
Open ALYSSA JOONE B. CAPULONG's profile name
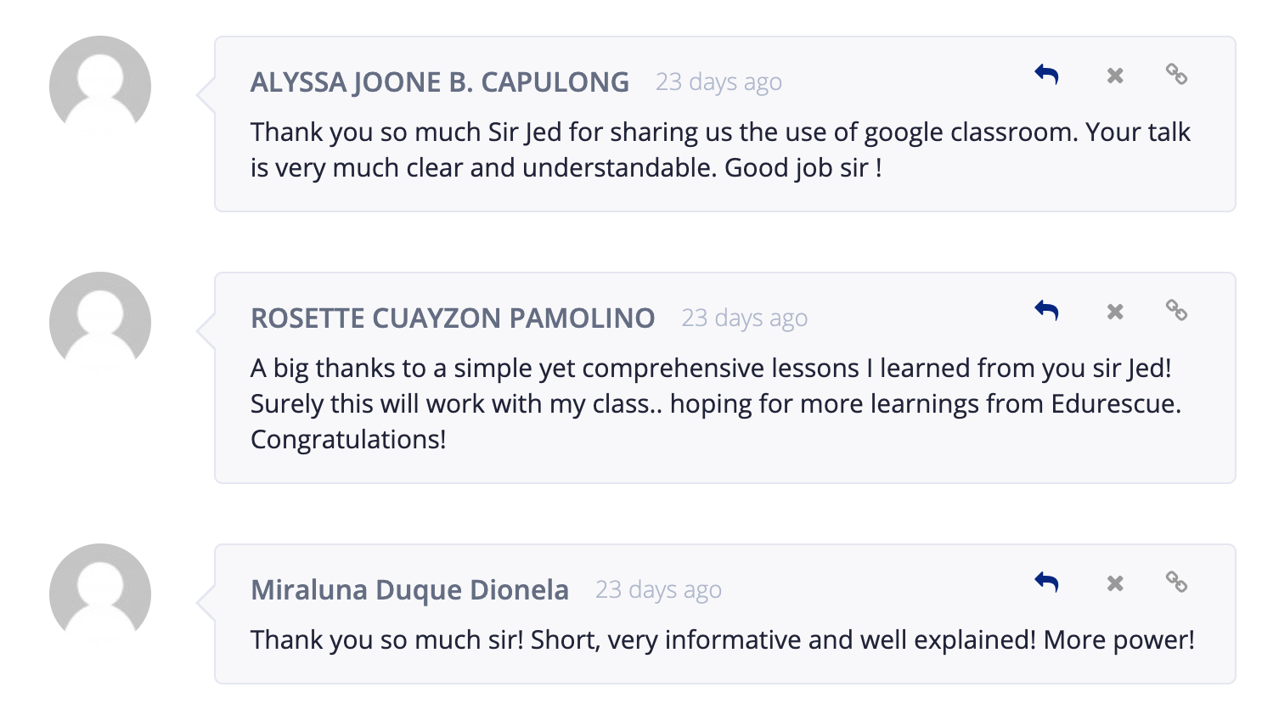coord(440,82)
